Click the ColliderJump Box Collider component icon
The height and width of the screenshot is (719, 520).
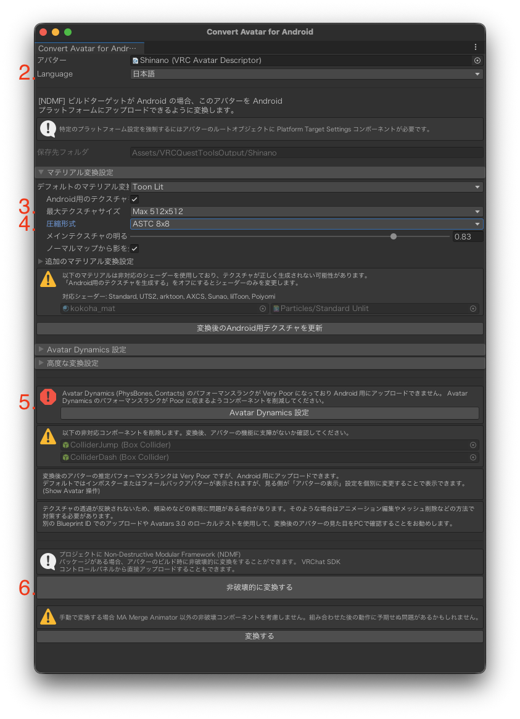pos(65,445)
